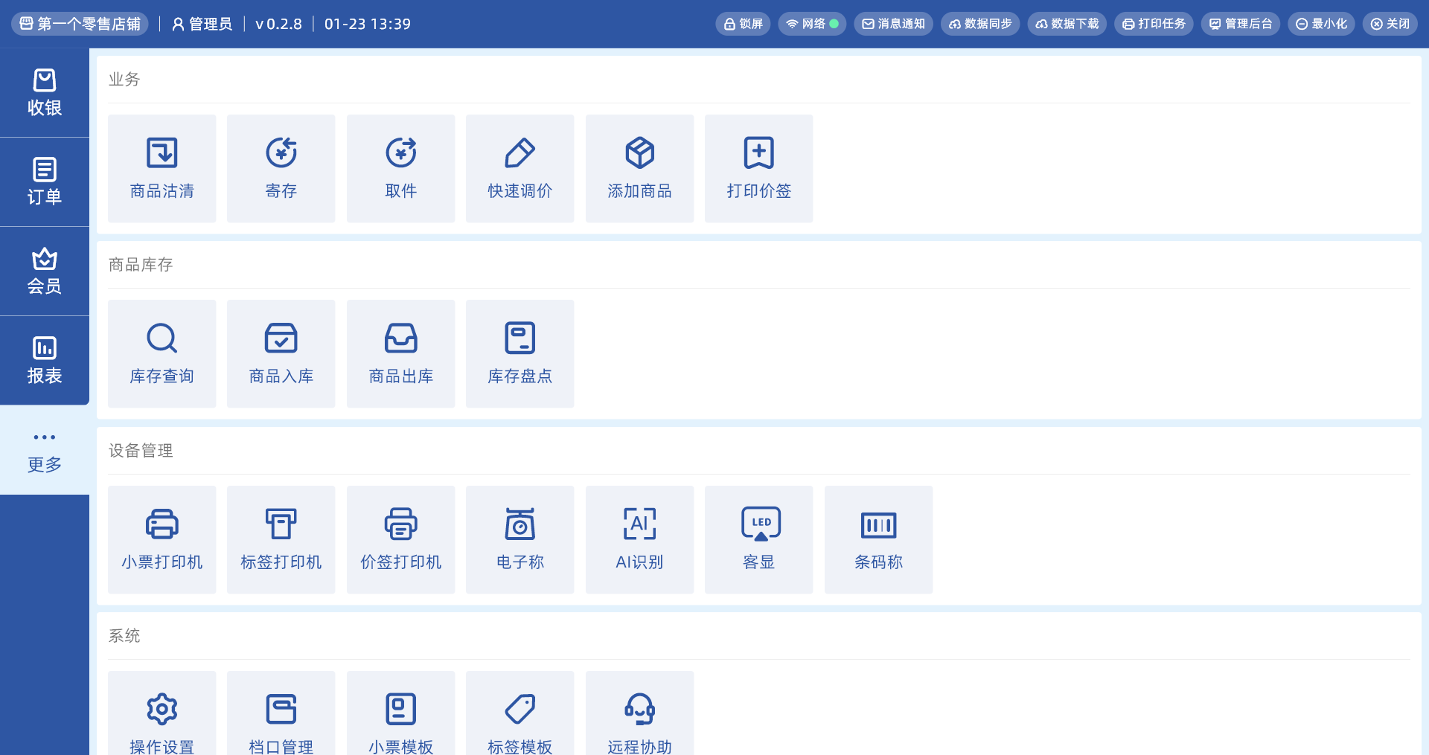Screen dimensions: 1429x755
Task: Click the 快速调价 pencil icon
Action: [x=520, y=153]
